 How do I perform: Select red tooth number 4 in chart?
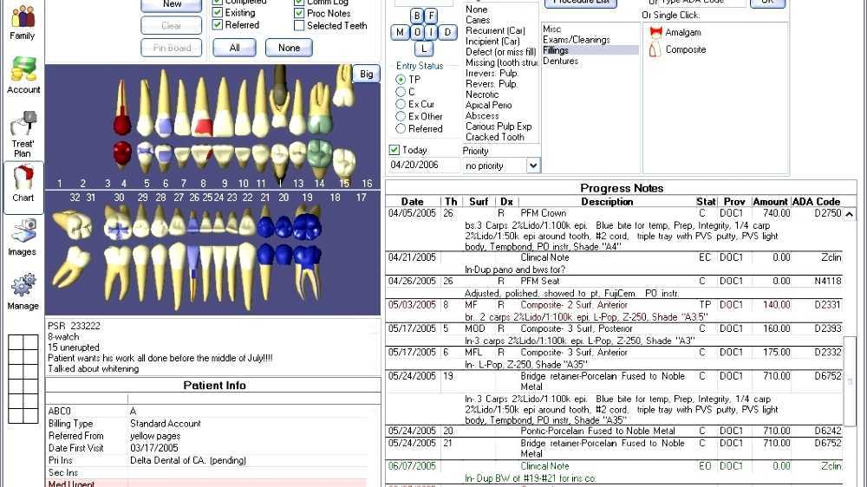(x=122, y=107)
